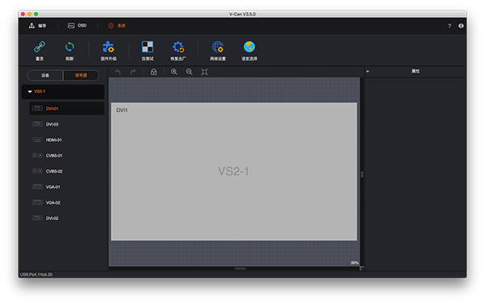Open firmware upgrade puzzle-gear icon
This screenshot has height=304, width=485.
pos(108,47)
